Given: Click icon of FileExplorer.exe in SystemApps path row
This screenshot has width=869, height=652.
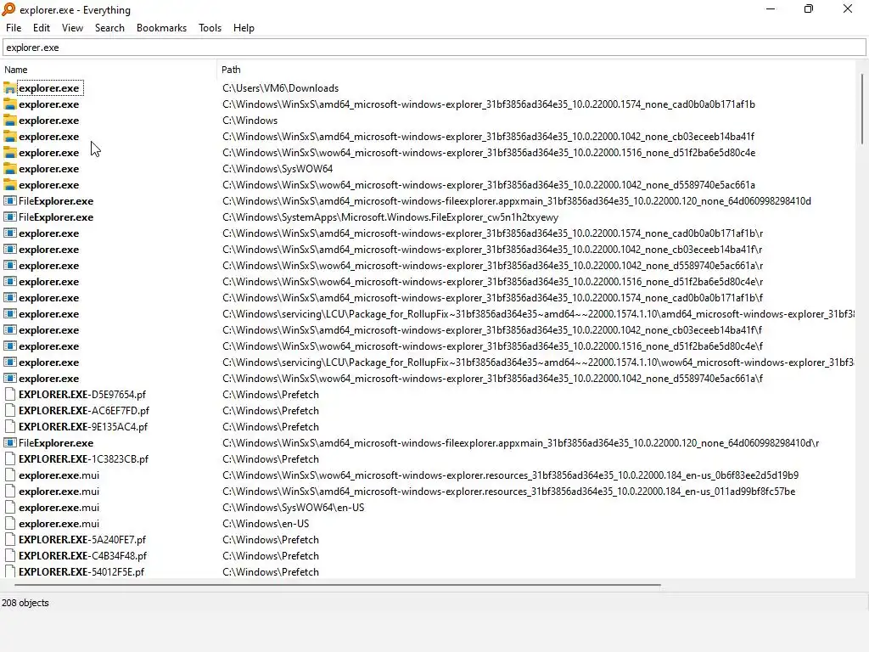Looking at the screenshot, I should pyautogui.click(x=10, y=216).
